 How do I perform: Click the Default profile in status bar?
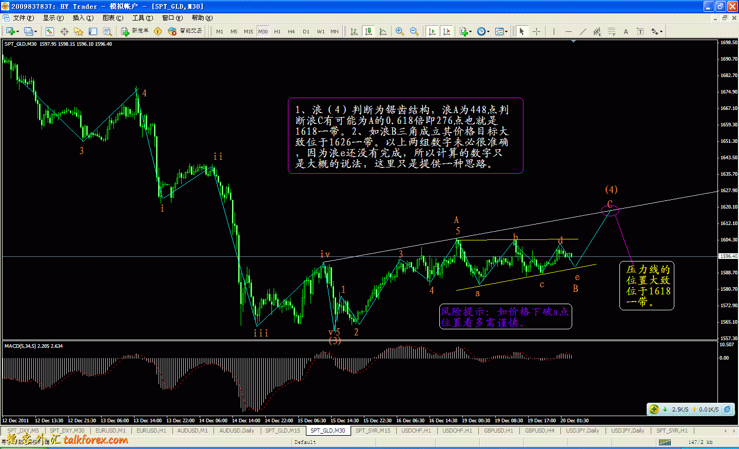point(305,442)
